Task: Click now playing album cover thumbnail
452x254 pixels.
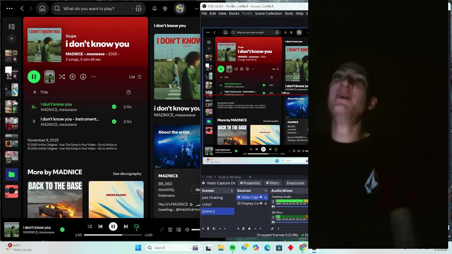Action: [12, 230]
